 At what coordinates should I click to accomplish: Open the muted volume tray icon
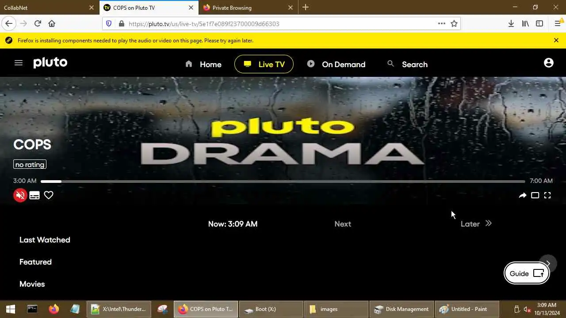[527, 309]
